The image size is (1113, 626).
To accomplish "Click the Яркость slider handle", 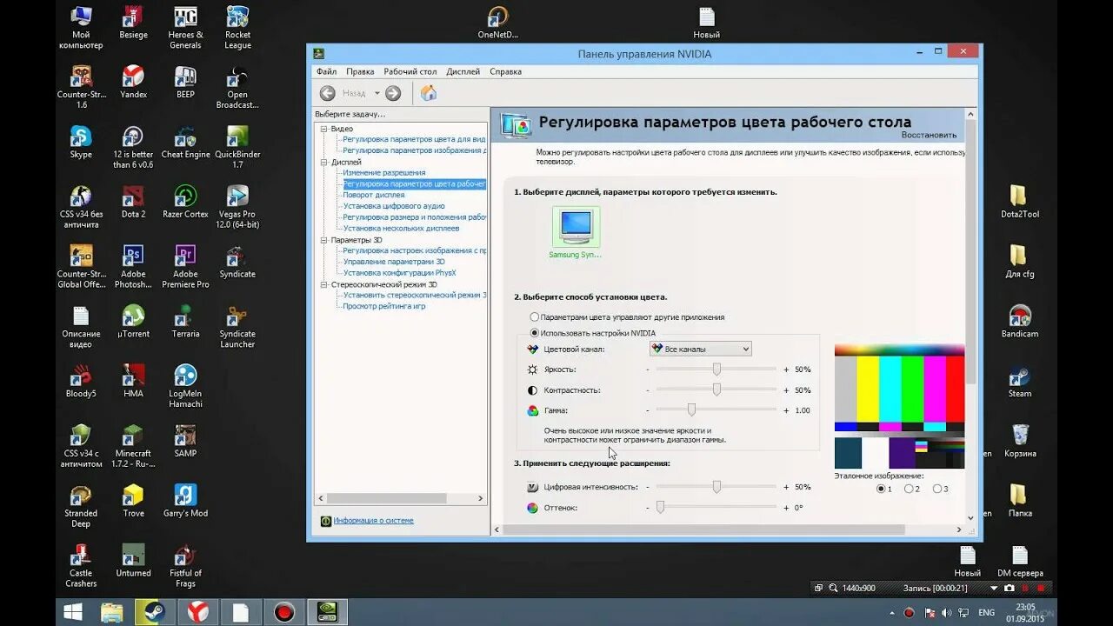I will coord(716,370).
